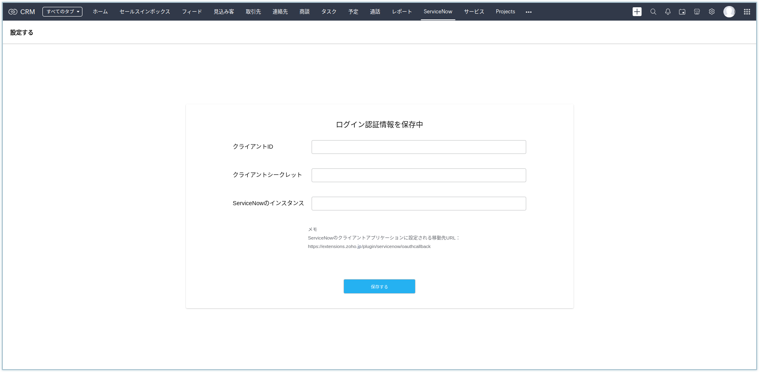Click the クライアントID field label
Viewport: 759px width, 372px height.
[x=253, y=147]
